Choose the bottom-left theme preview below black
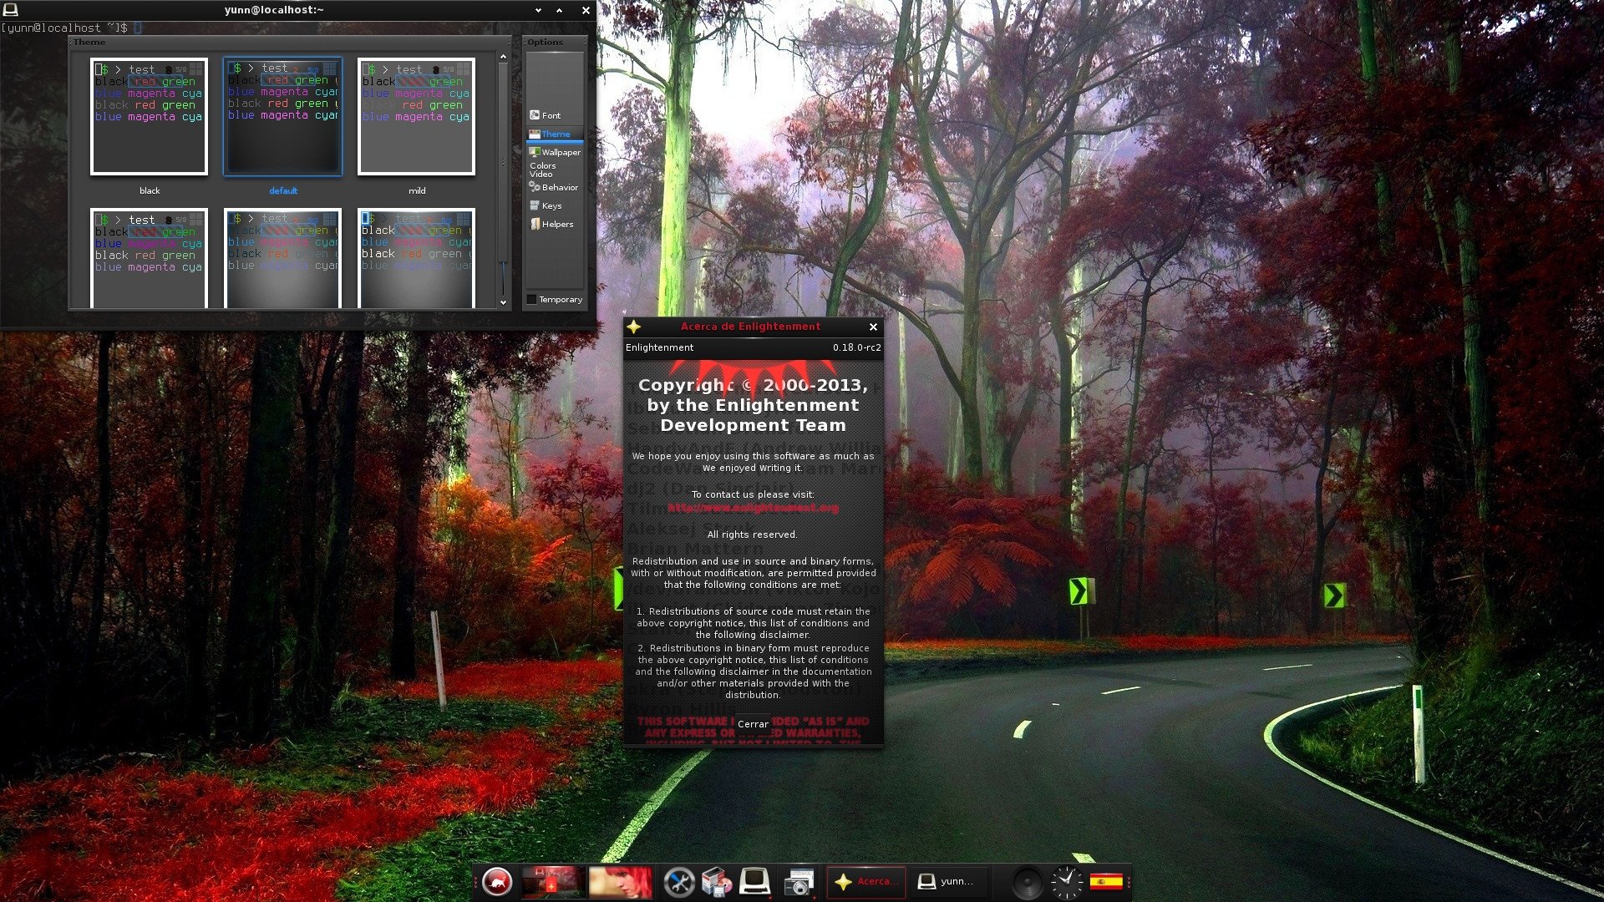The width and height of the screenshot is (1604, 902). 149,258
